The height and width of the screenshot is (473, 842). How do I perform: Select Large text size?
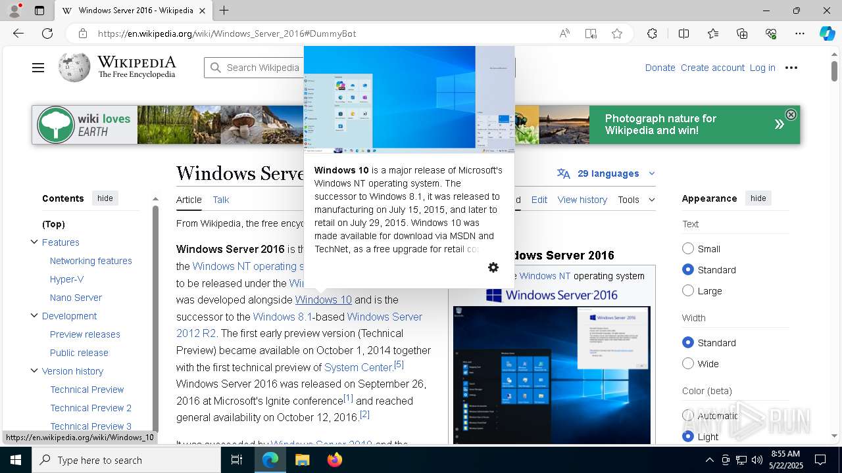coord(688,290)
